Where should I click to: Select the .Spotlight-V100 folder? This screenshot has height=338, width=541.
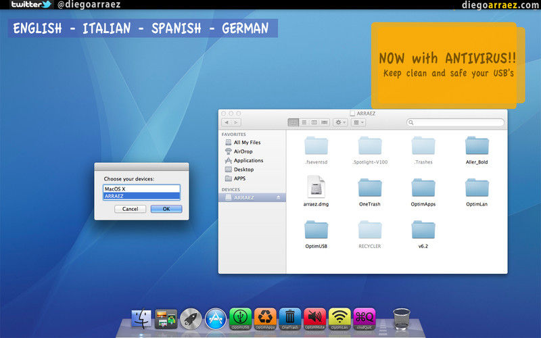370,150
